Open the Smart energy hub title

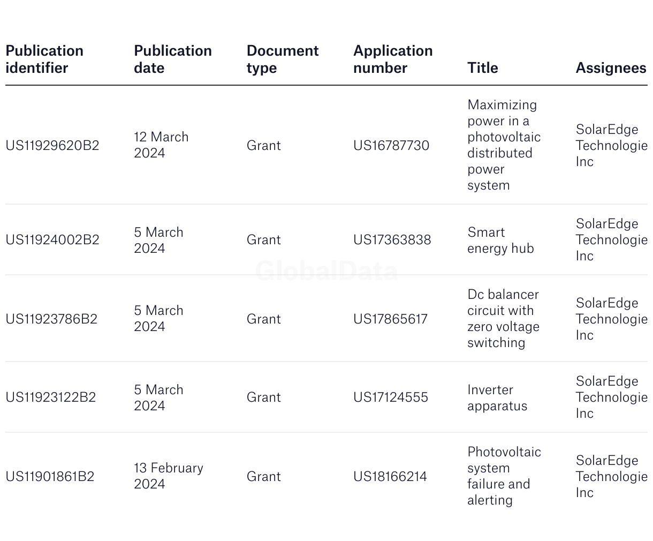[500, 240]
